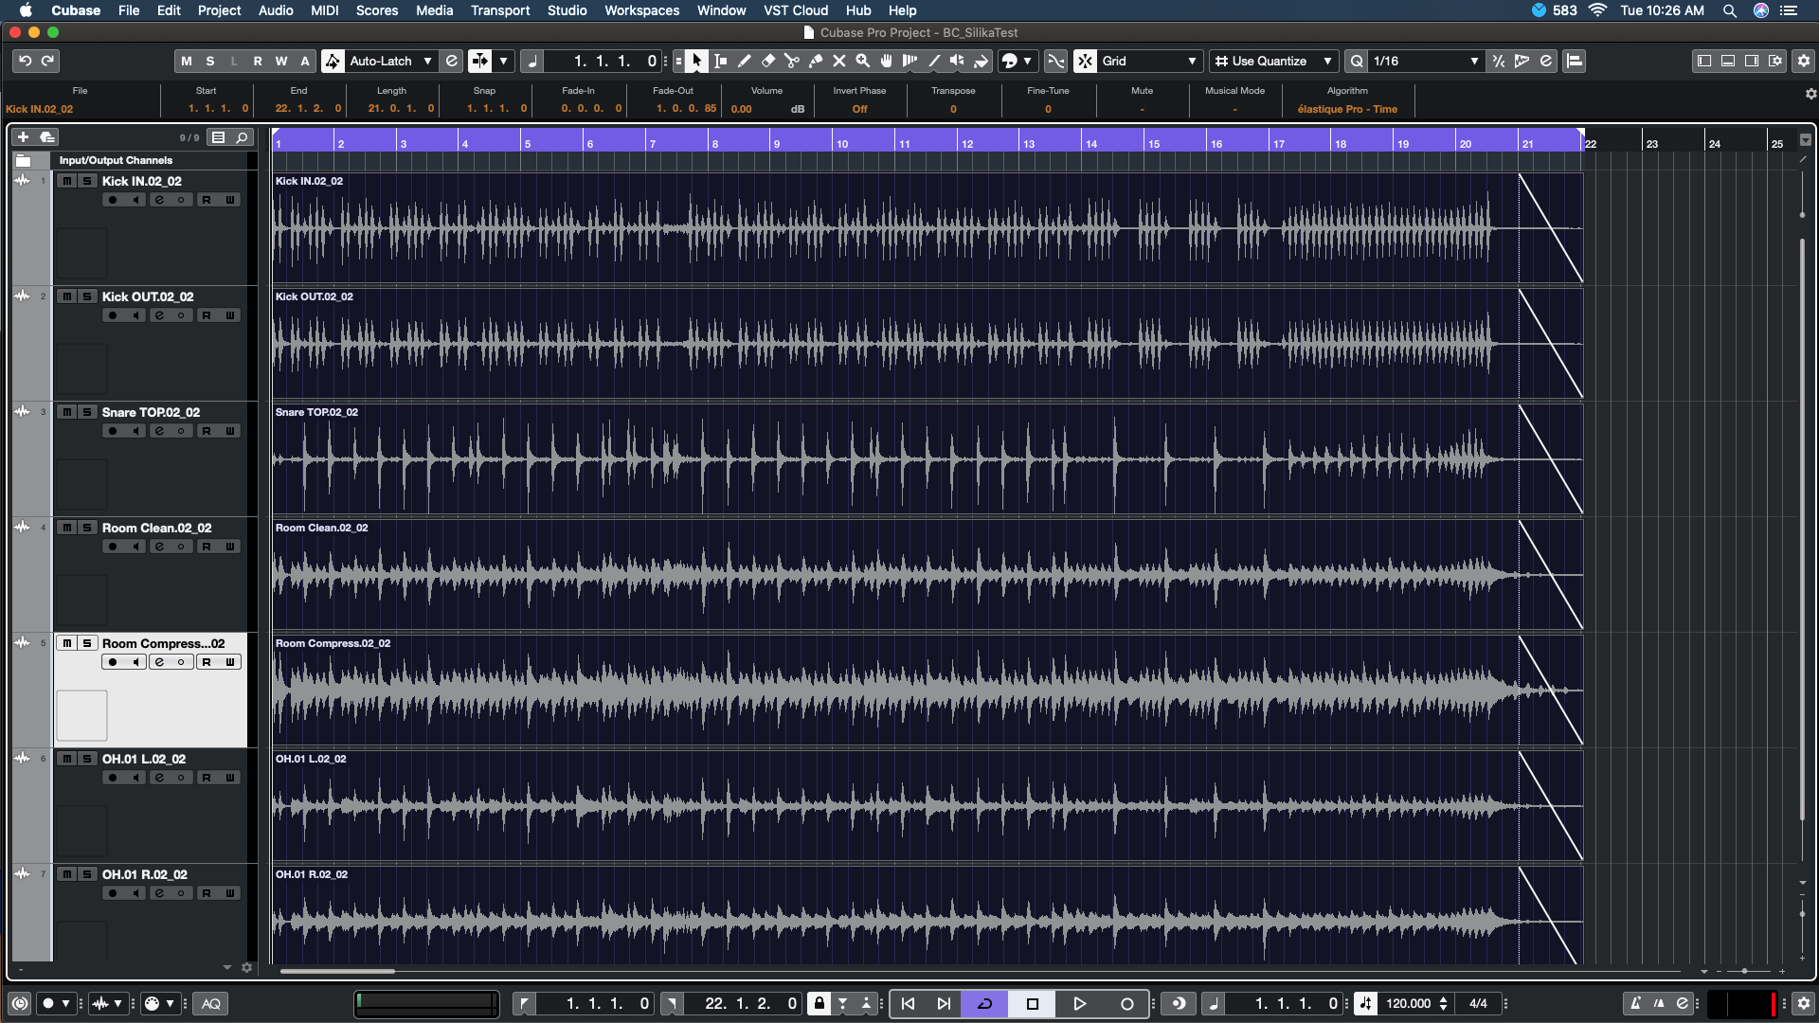This screenshot has width=1819, height=1023.
Task: Toggle Show Left Zone button
Action: 1704,61
